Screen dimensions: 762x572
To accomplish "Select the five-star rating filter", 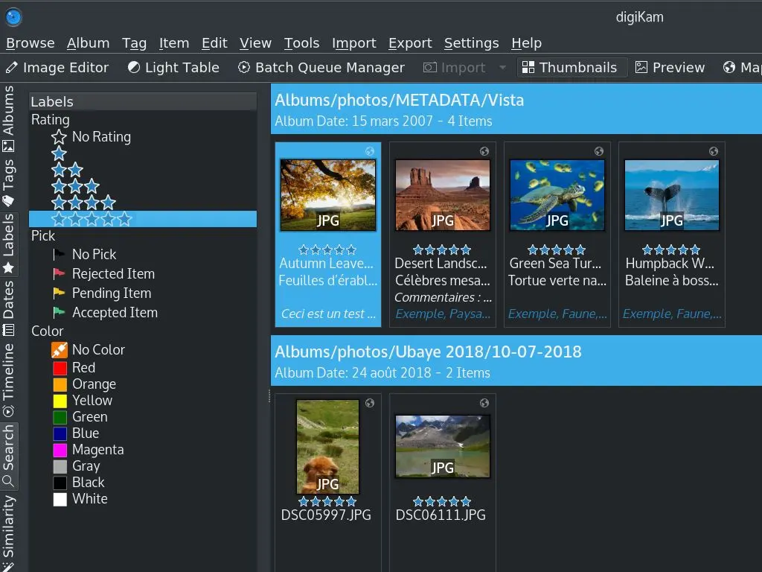I will [x=91, y=218].
